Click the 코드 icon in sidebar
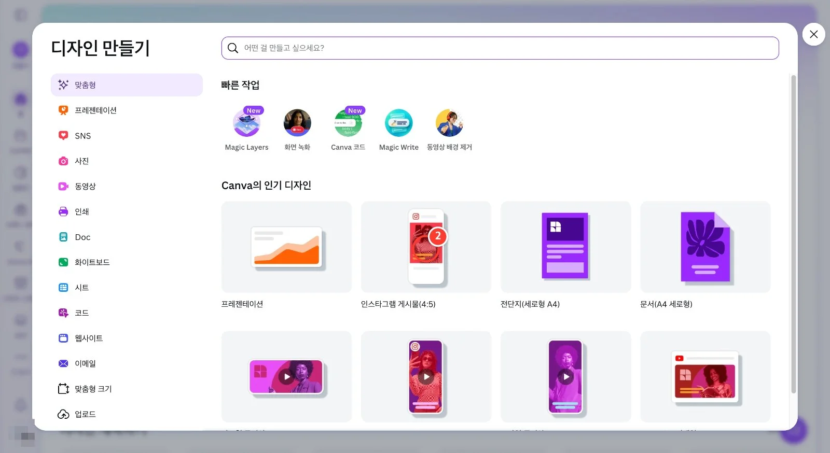830x453 pixels. [63, 313]
